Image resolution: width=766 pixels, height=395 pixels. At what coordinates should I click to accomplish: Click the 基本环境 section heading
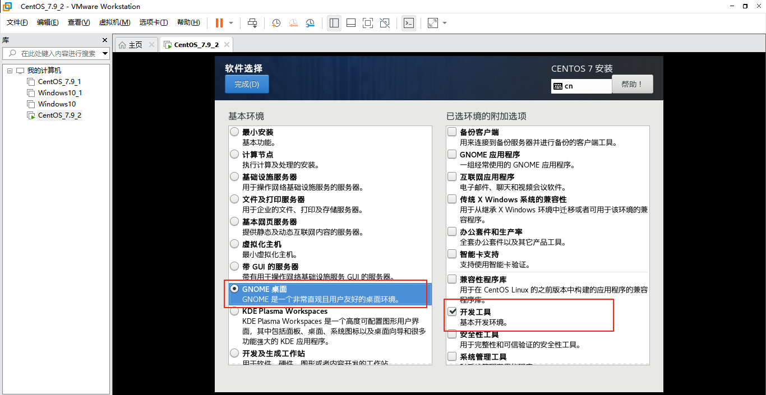tap(246, 116)
